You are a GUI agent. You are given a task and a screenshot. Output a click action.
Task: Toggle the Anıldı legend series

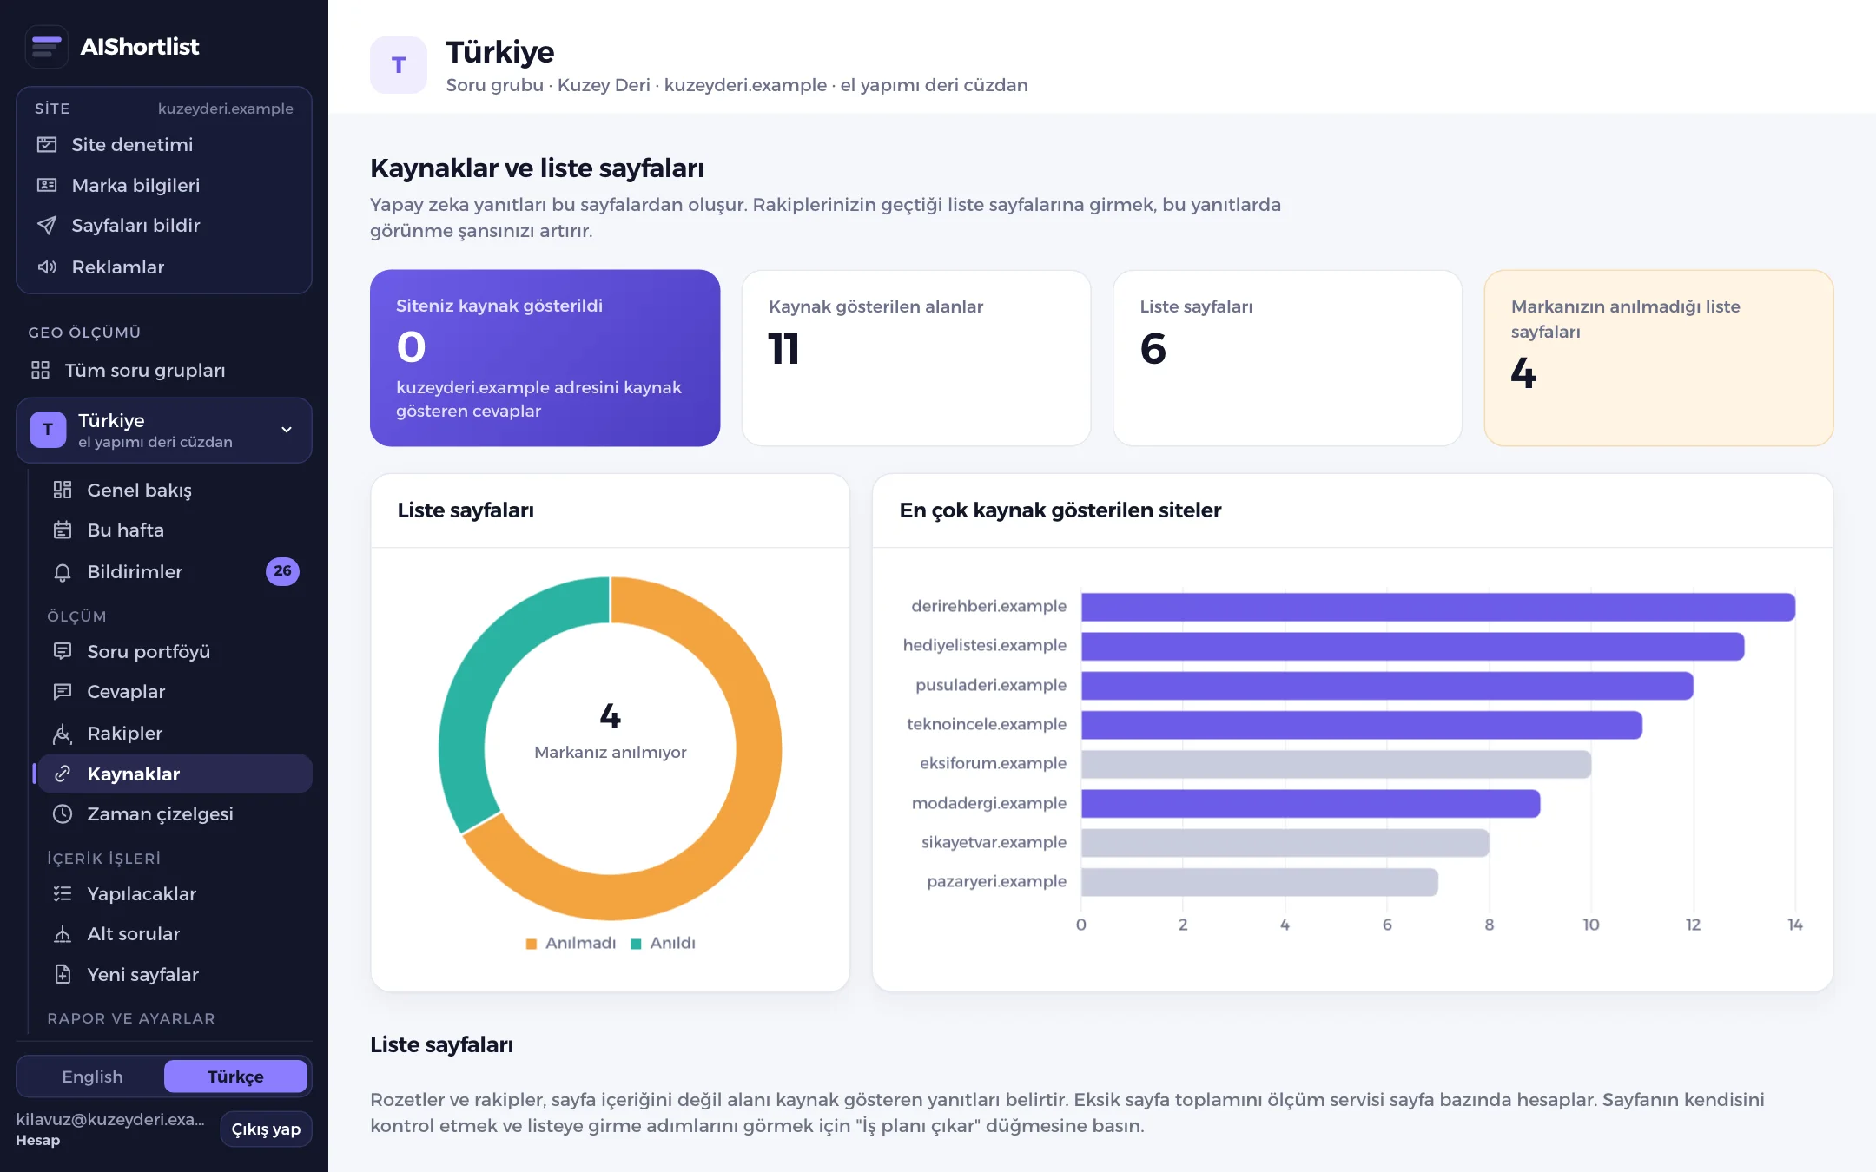(x=663, y=943)
